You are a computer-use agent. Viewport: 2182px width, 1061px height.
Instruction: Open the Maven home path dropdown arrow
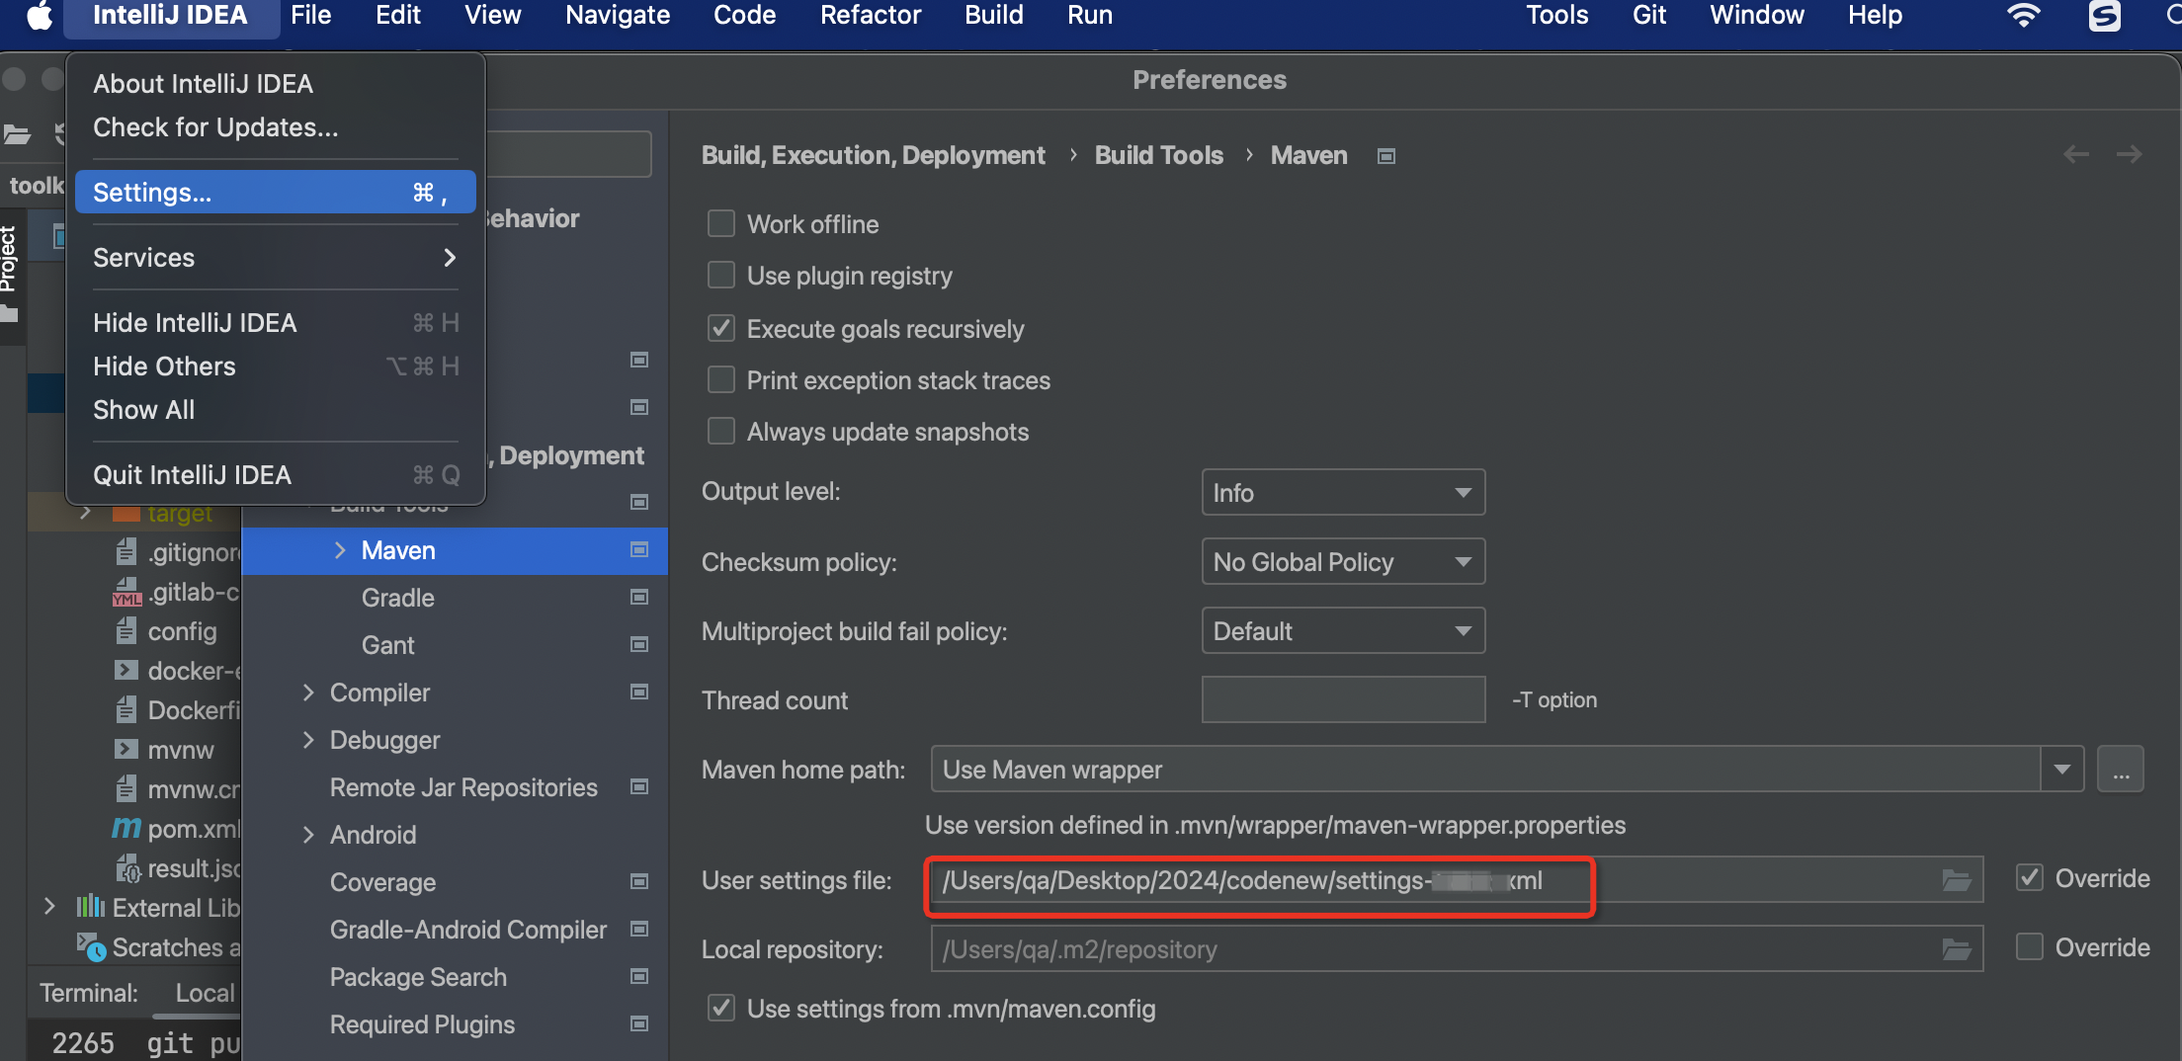(x=2062, y=769)
